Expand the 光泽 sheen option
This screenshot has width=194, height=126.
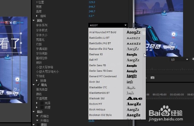37,103
